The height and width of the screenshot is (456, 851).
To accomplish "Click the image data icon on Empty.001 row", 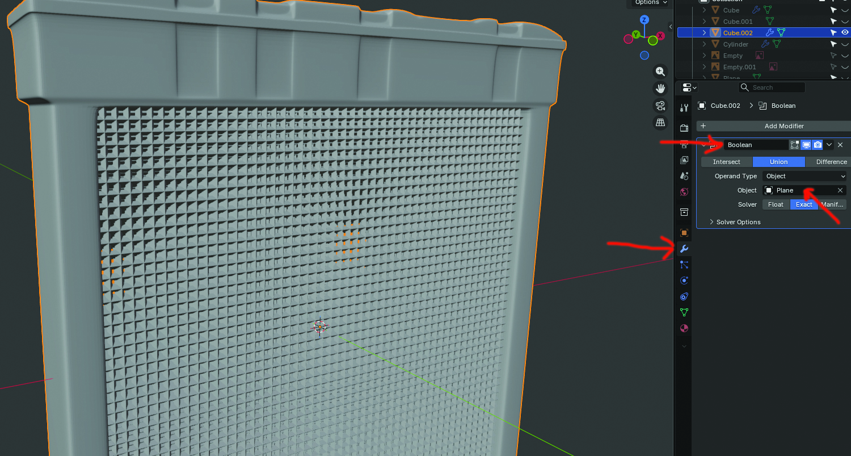I will coord(773,67).
